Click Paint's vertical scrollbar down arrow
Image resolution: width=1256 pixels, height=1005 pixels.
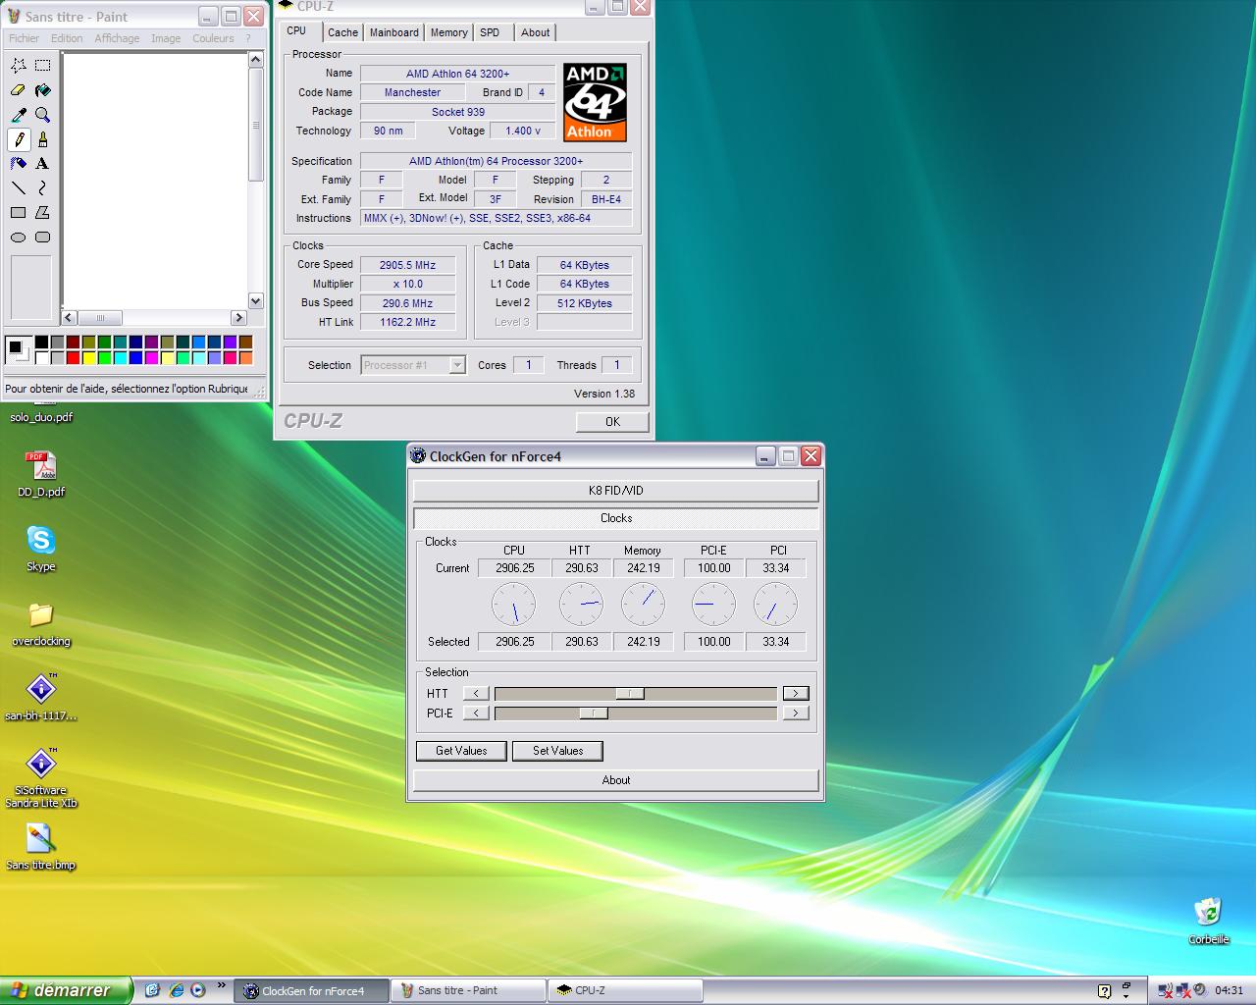pos(256,301)
